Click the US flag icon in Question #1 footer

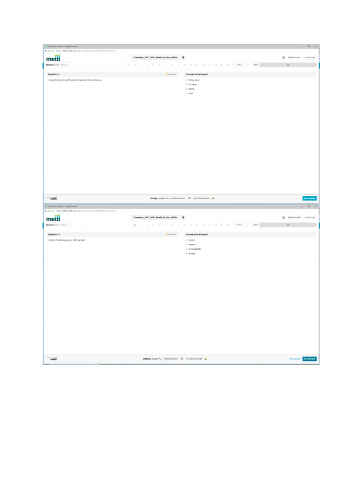[x=189, y=199]
